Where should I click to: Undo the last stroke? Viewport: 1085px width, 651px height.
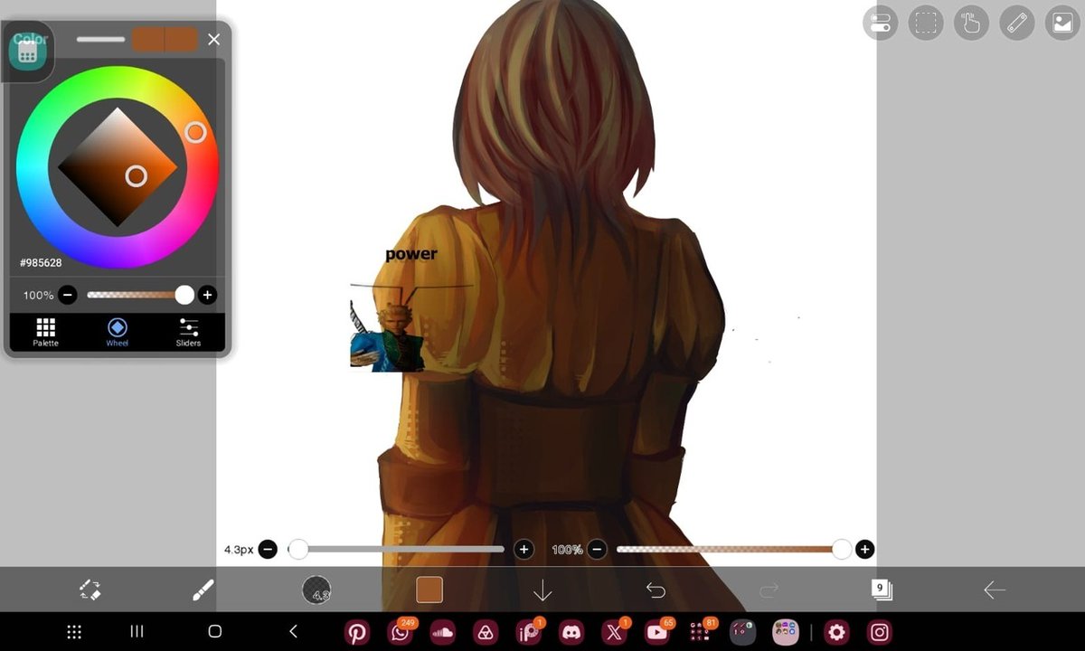pos(656,590)
